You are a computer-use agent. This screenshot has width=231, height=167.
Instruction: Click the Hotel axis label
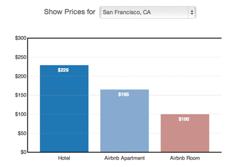click(x=64, y=158)
